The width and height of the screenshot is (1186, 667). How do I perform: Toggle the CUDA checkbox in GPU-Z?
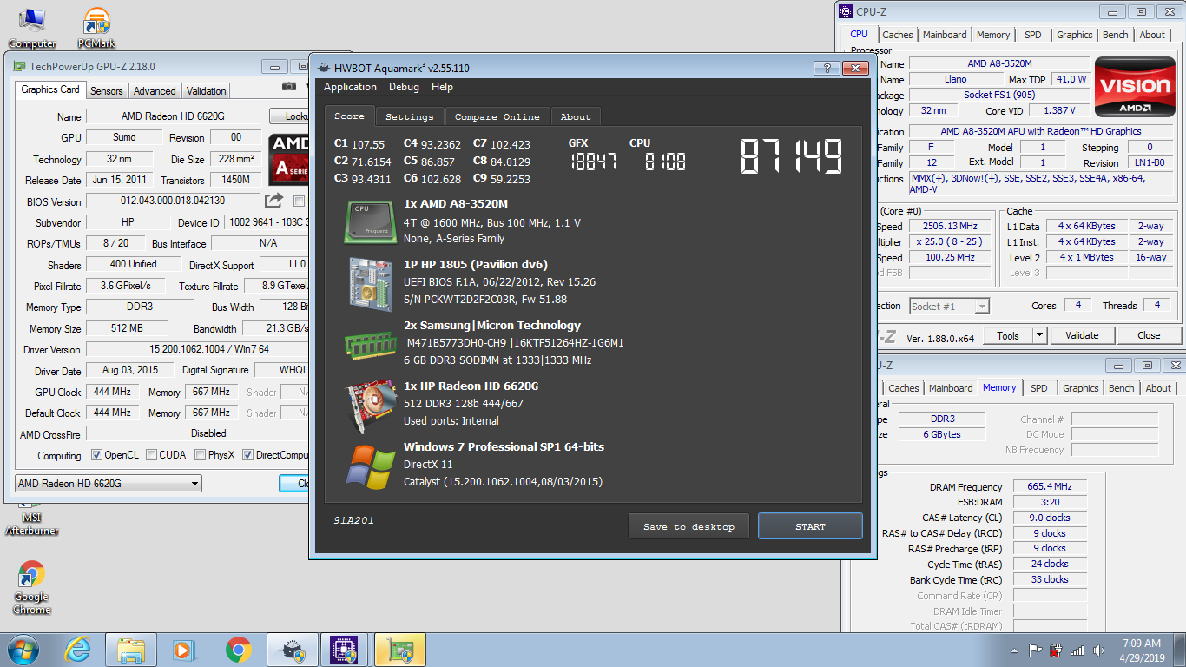pos(151,455)
